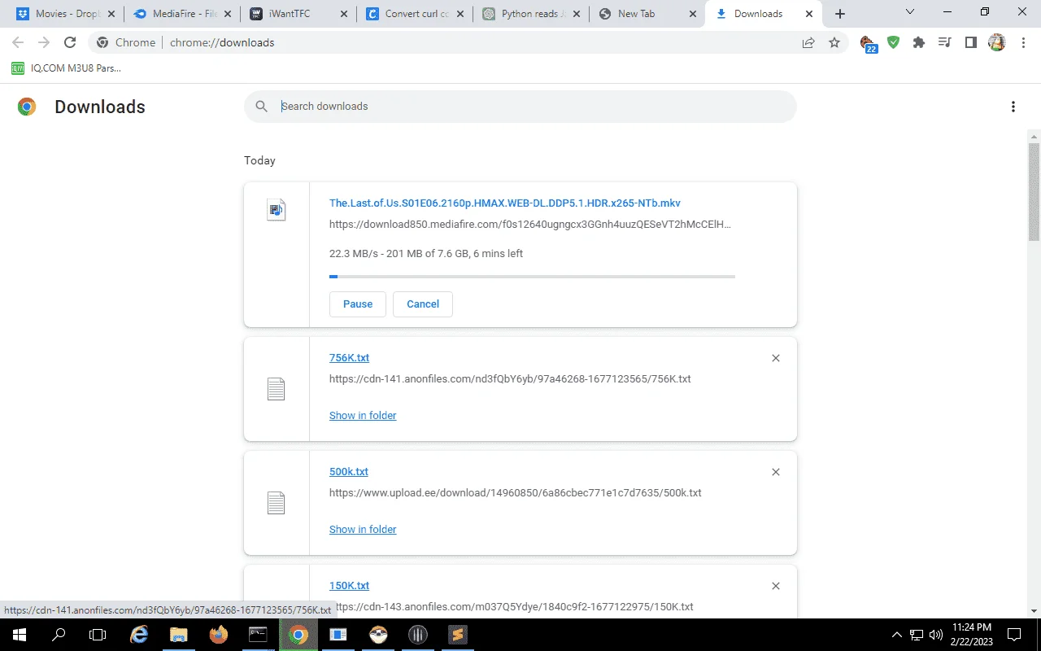The image size is (1041, 651).
Task: Show 500k.txt in folder
Action: pyautogui.click(x=363, y=529)
